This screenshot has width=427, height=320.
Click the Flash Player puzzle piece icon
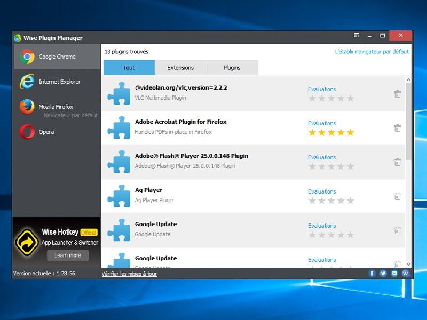(119, 162)
